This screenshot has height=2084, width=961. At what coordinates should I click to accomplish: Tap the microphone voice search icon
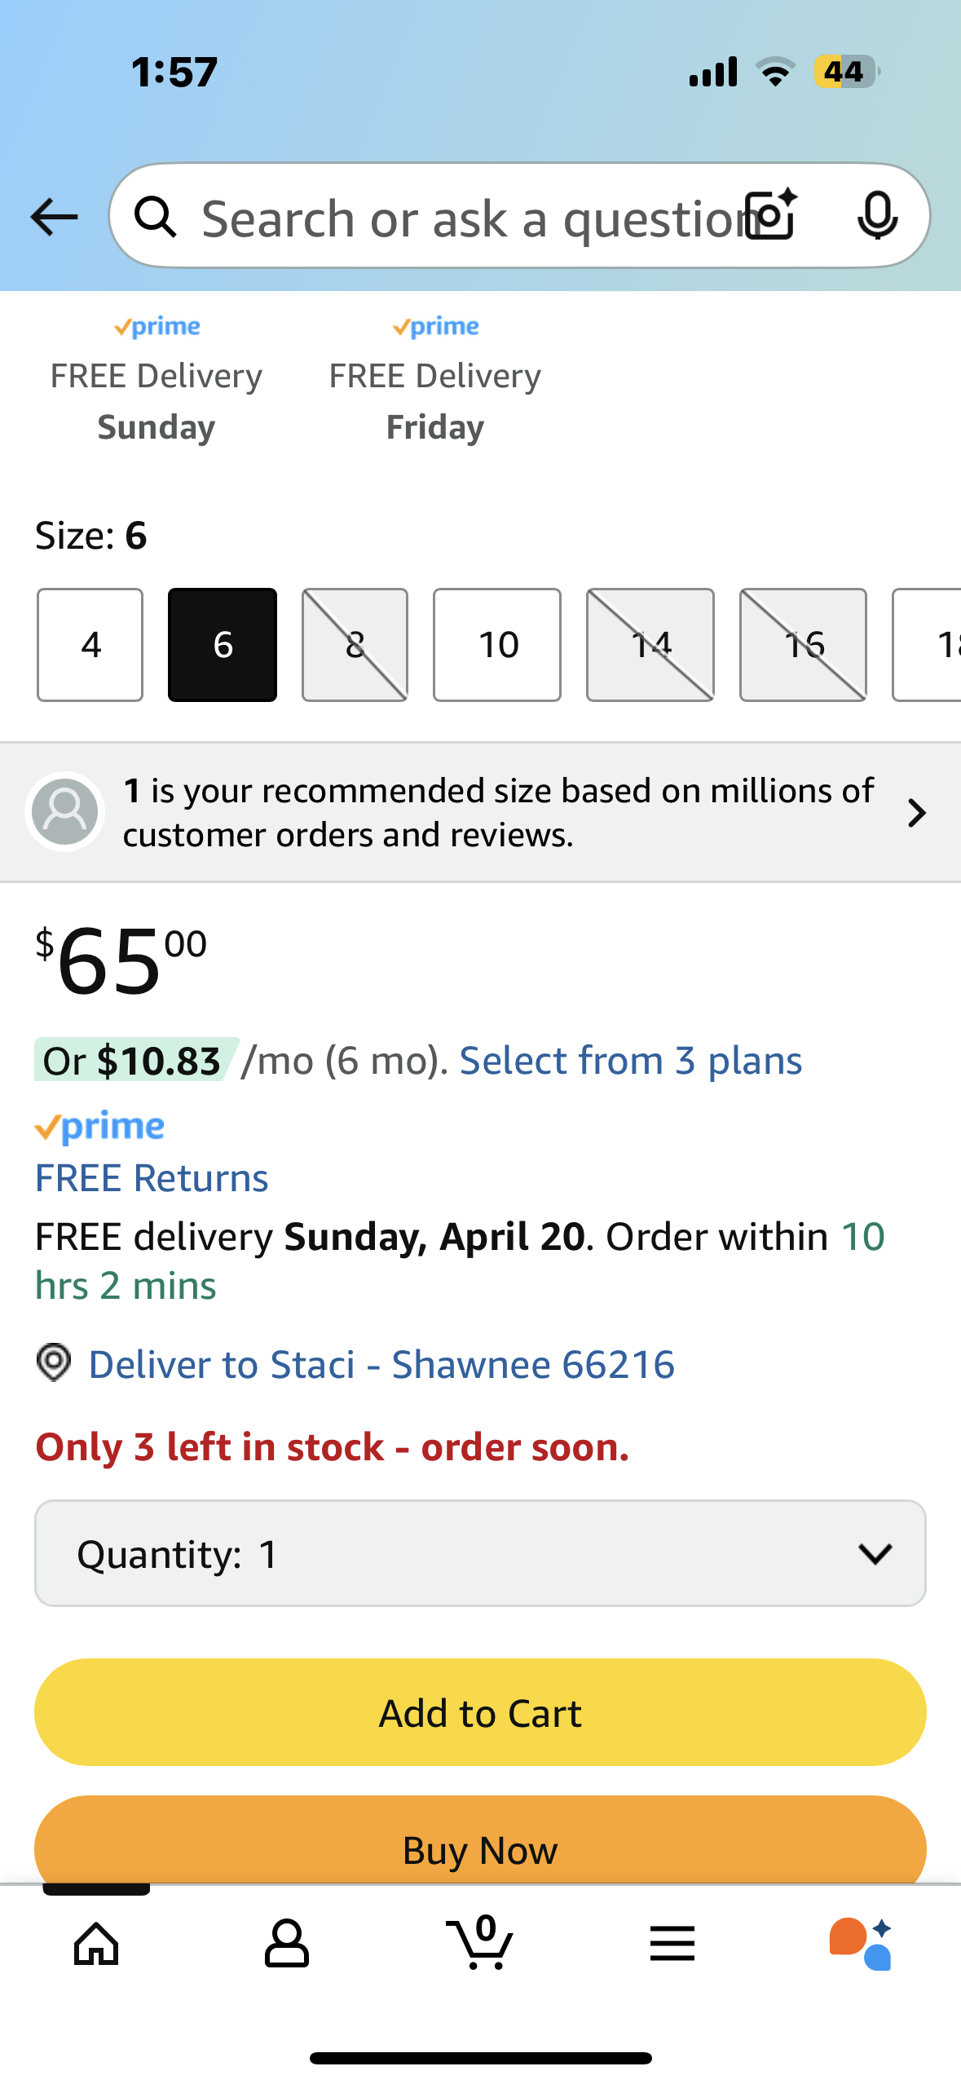pos(878,216)
